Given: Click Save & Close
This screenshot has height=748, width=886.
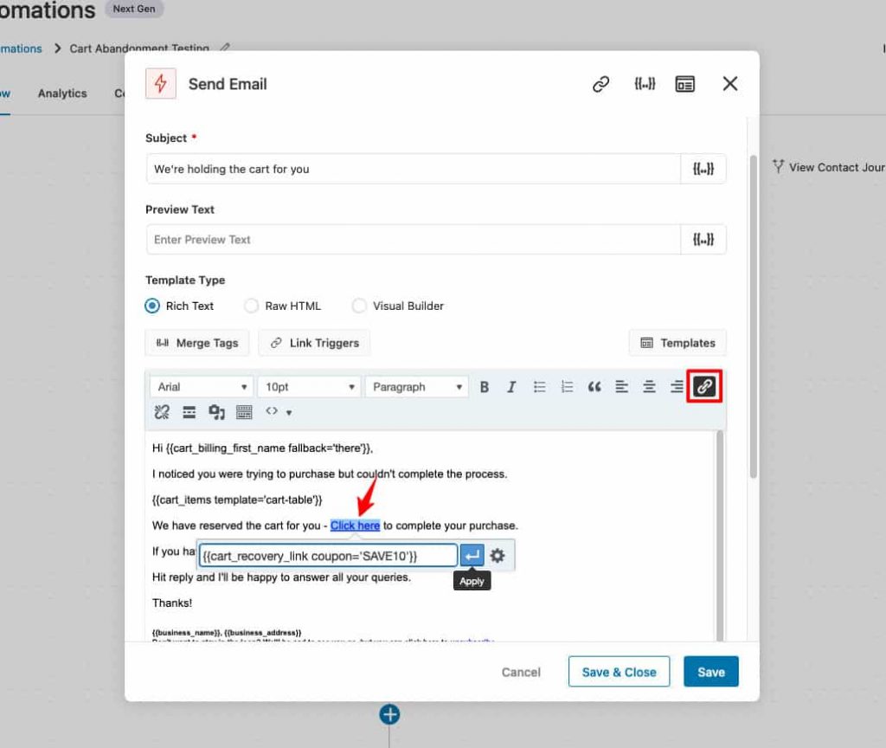Looking at the screenshot, I should (x=619, y=672).
